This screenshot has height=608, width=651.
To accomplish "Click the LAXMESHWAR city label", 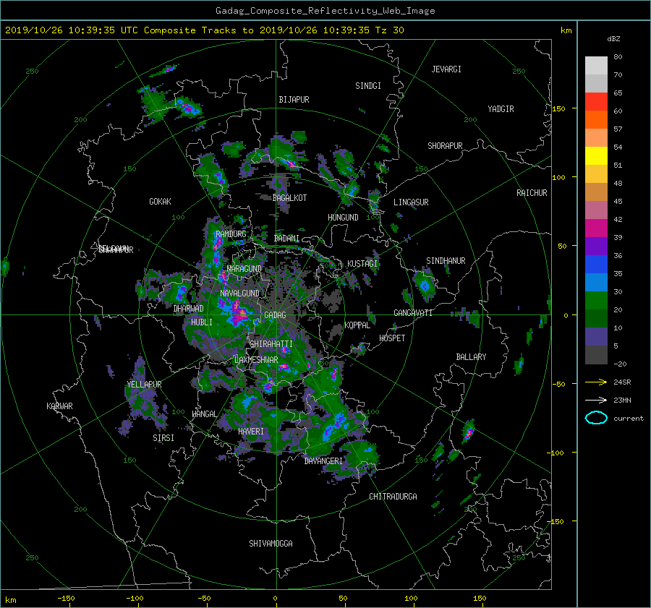I will (256, 360).
